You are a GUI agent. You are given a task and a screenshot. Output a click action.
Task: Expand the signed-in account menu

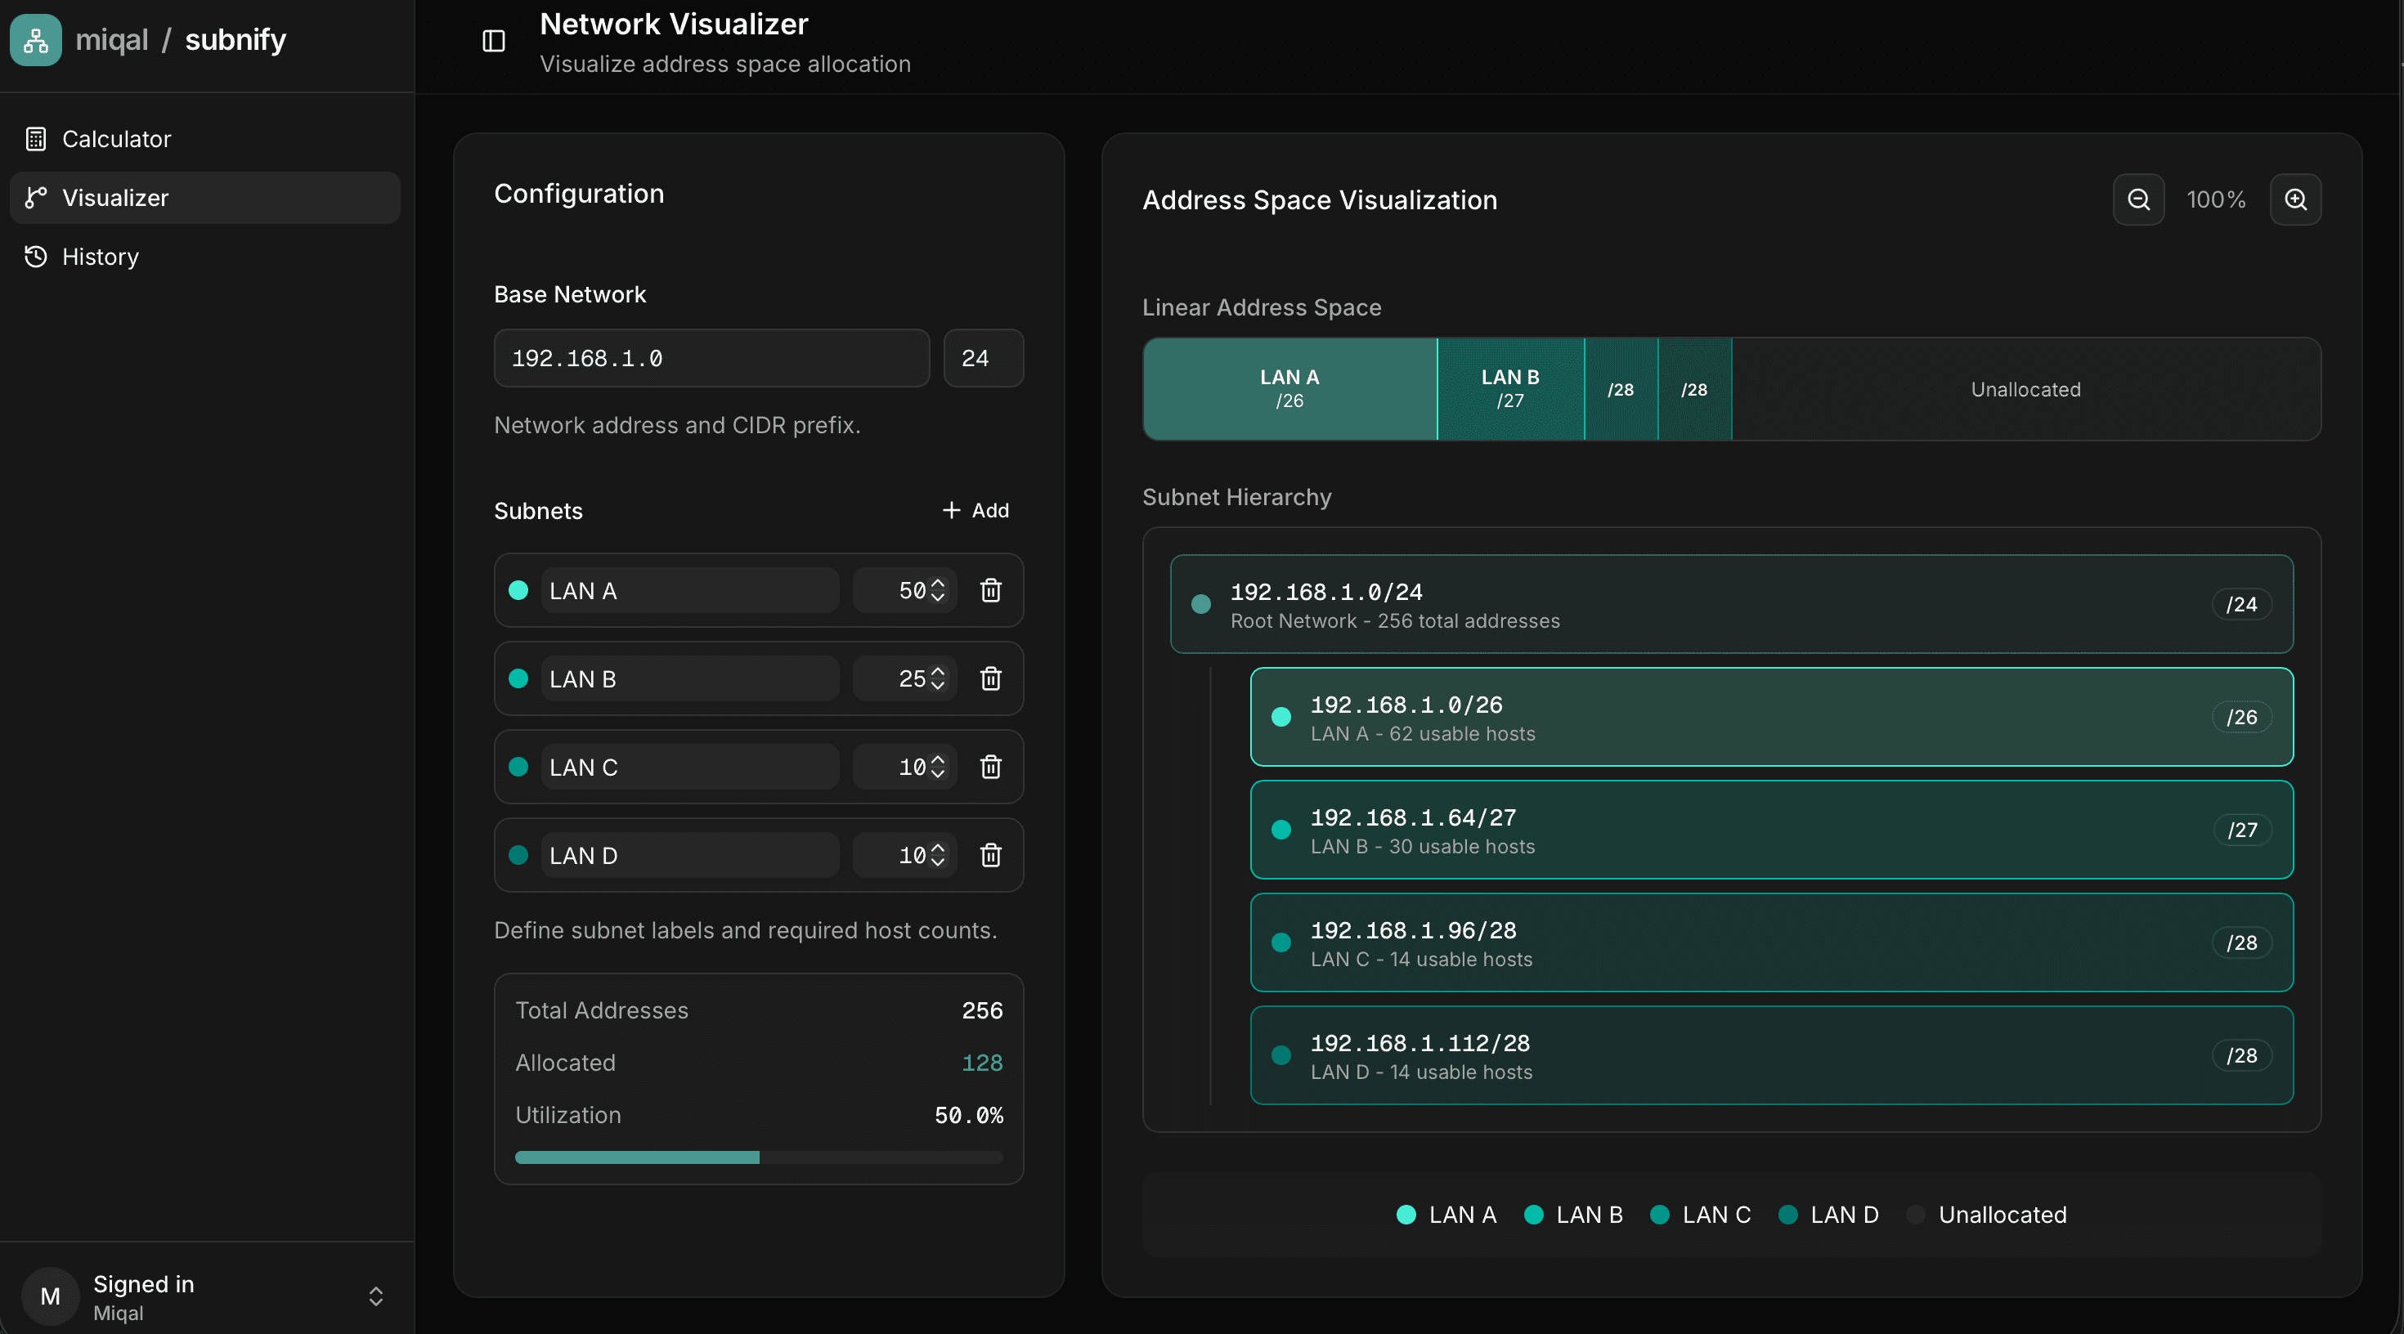click(375, 1295)
